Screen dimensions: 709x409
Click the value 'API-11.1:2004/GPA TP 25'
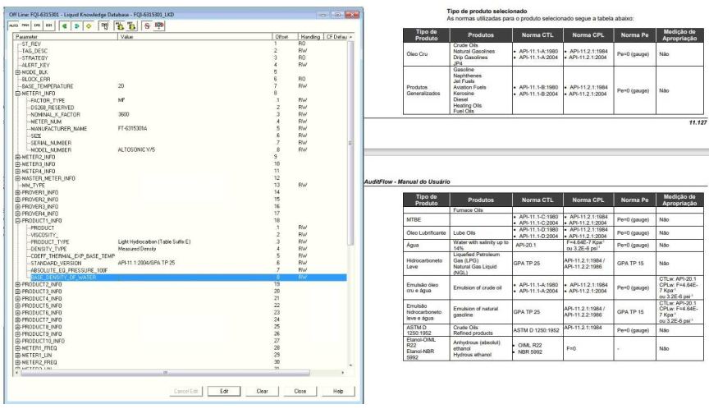[x=147, y=263]
